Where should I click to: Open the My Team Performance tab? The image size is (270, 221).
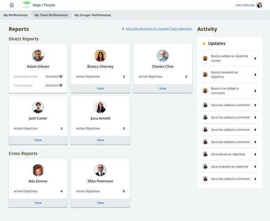coord(51,15)
